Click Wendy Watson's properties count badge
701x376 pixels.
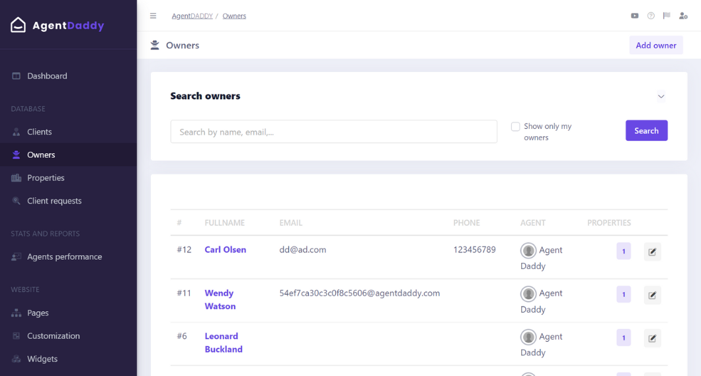point(623,294)
